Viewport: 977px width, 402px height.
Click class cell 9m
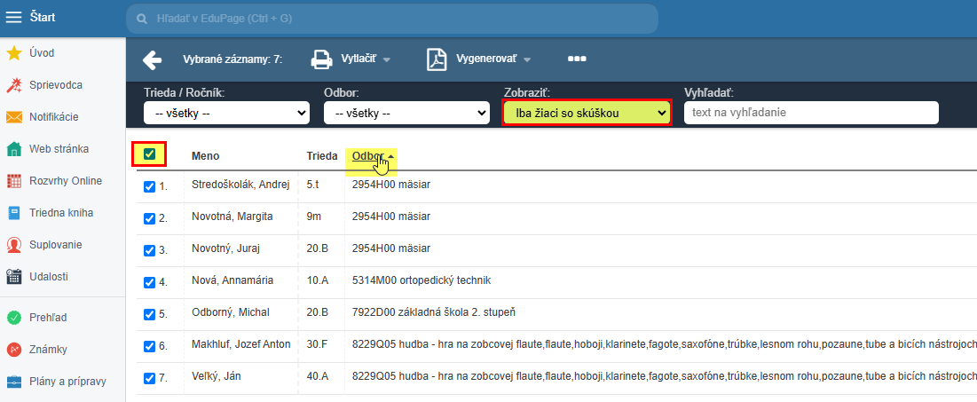pos(315,217)
